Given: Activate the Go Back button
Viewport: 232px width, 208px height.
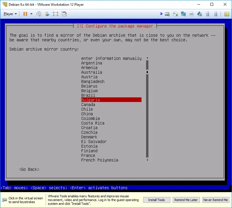Looking at the screenshot, I should 29,169.
